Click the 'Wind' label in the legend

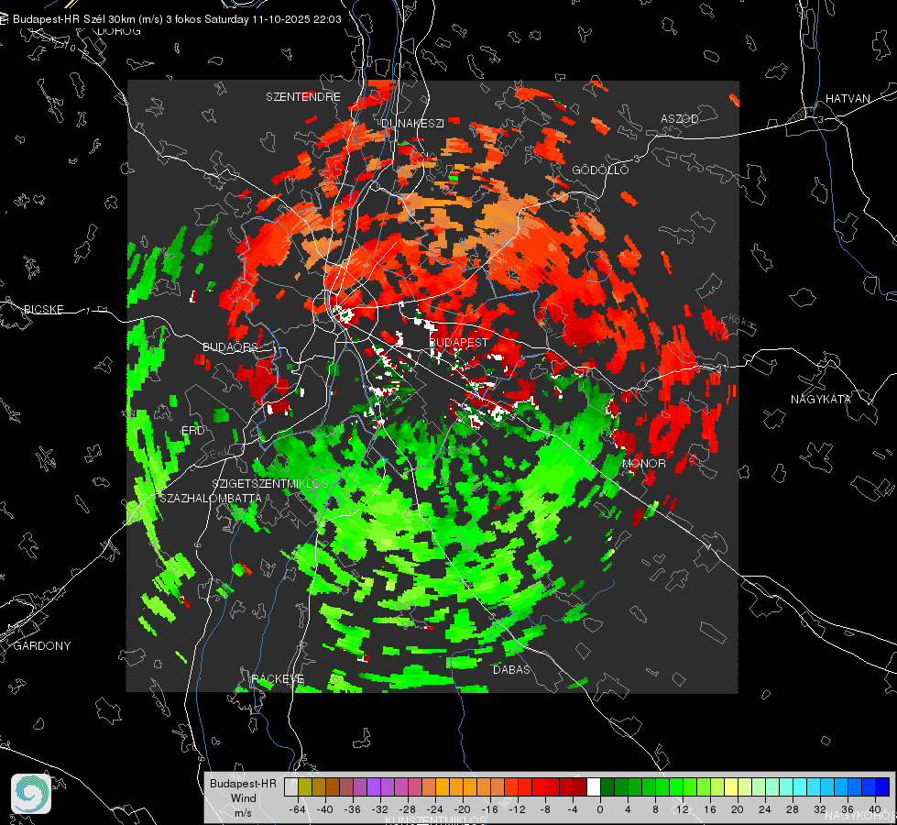[243, 797]
